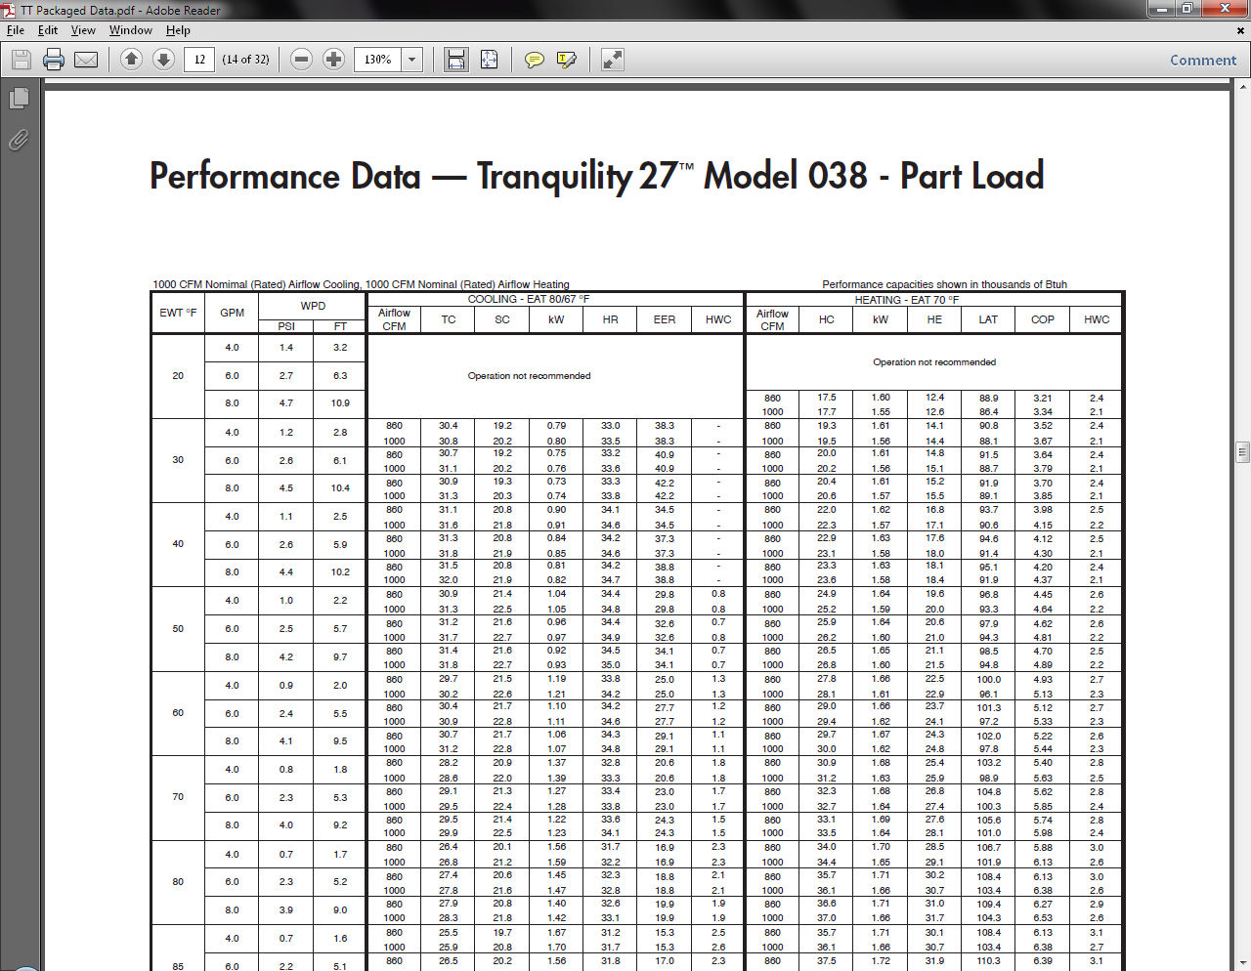Click the Add sticky note icon

[534, 60]
